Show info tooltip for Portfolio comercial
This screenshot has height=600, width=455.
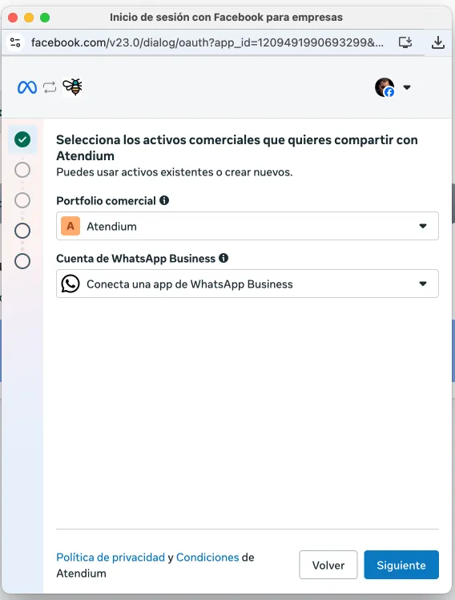click(x=164, y=200)
